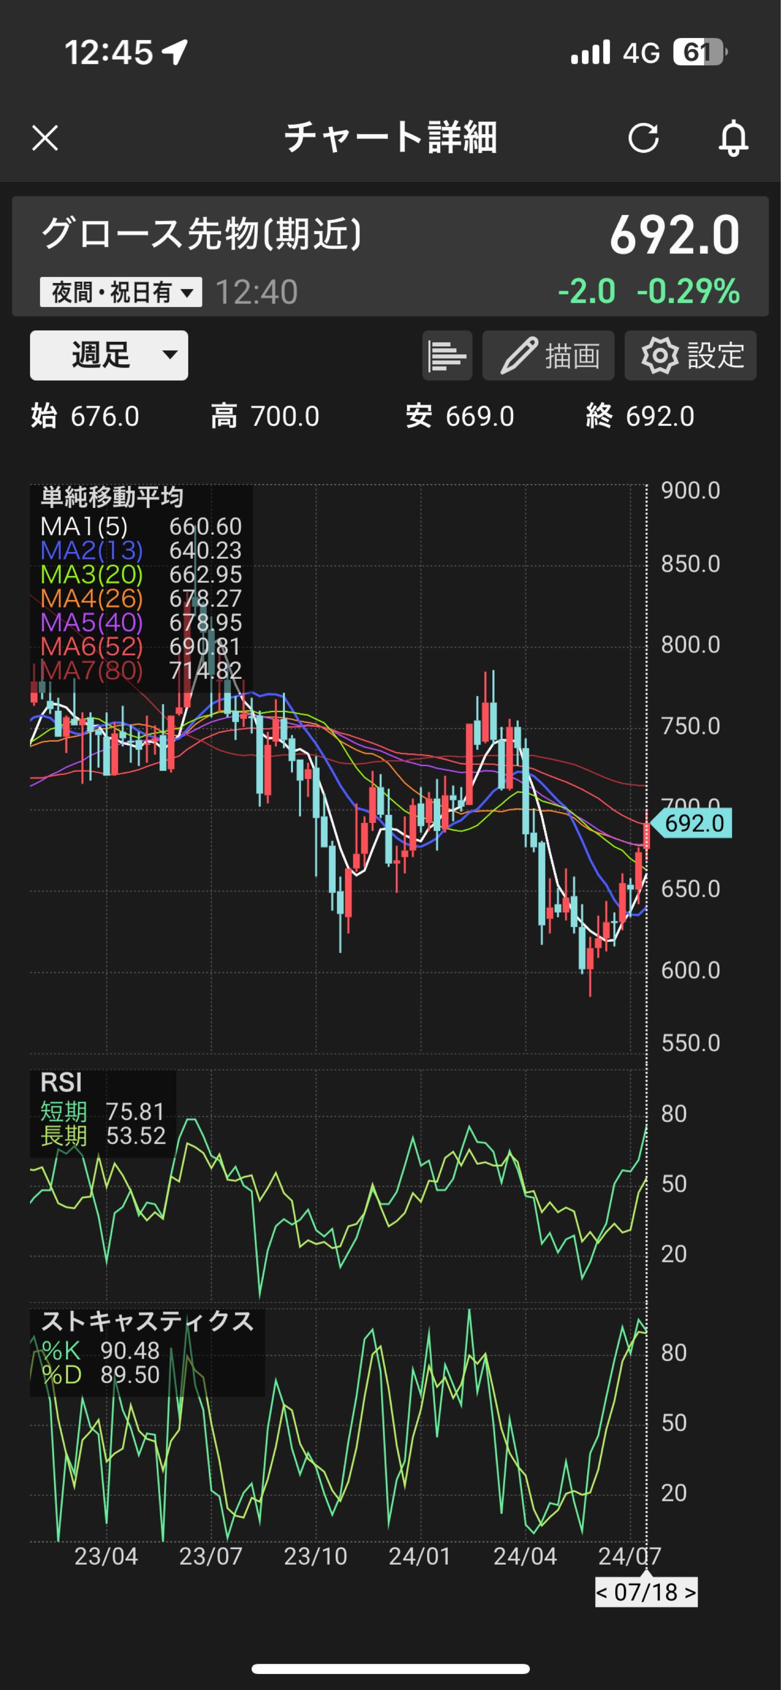781x1690 pixels.
Task: Tap the cellular signal bars icon
Action: [x=590, y=53]
